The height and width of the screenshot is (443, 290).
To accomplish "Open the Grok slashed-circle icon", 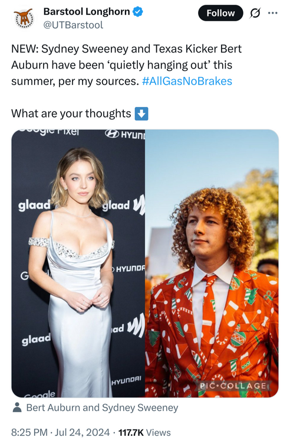I will coord(255,13).
